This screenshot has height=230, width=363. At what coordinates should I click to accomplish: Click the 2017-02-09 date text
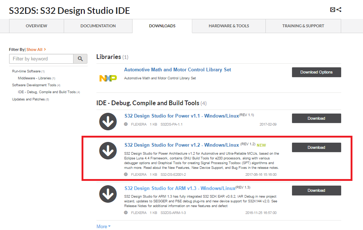268,124
